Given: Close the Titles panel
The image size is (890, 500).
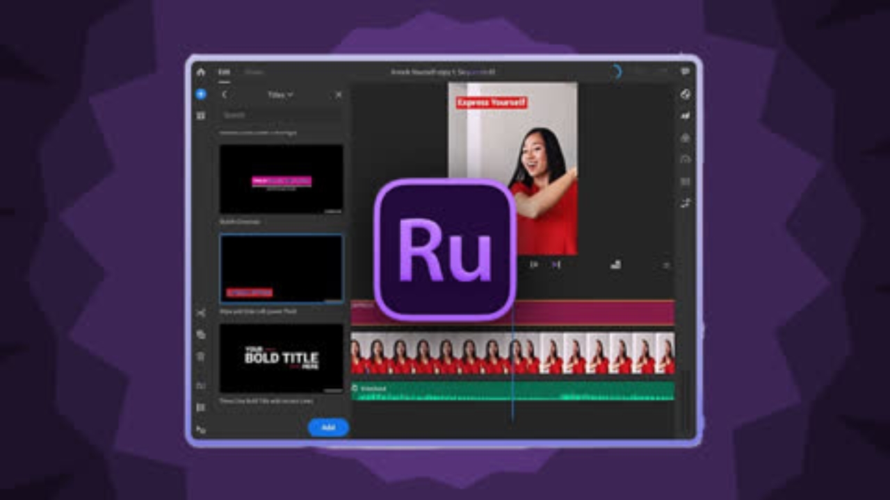Looking at the screenshot, I should (x=339, y=94).
